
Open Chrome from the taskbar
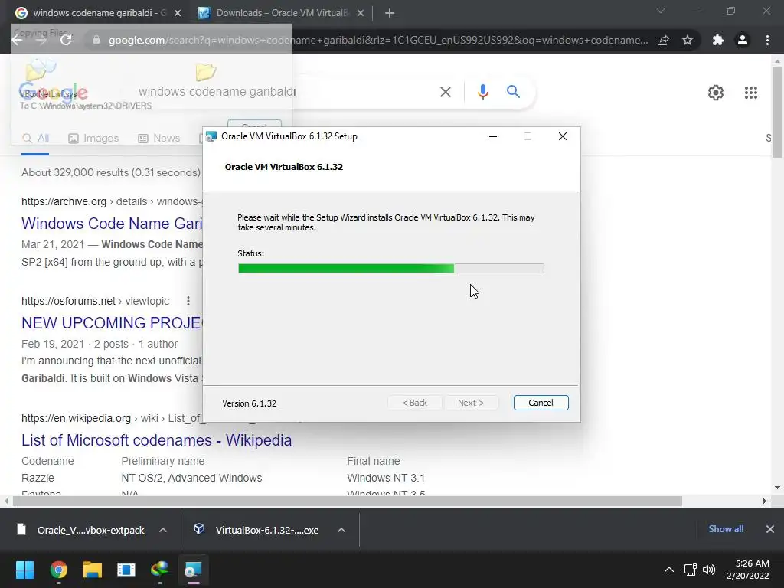coord(58,570)
